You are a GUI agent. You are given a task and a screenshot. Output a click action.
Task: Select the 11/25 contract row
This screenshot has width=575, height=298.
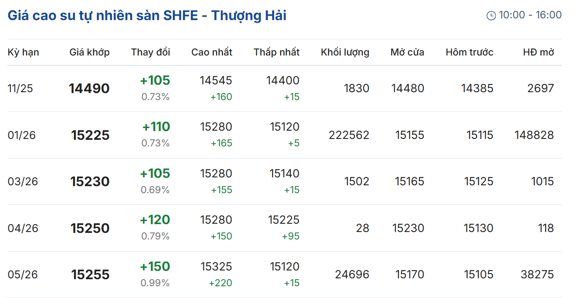point(20,89)
